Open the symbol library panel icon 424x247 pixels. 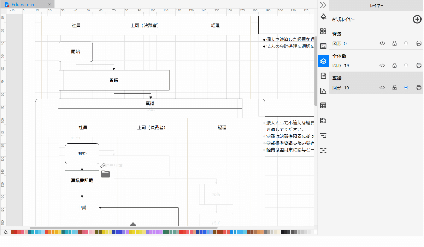323,31
